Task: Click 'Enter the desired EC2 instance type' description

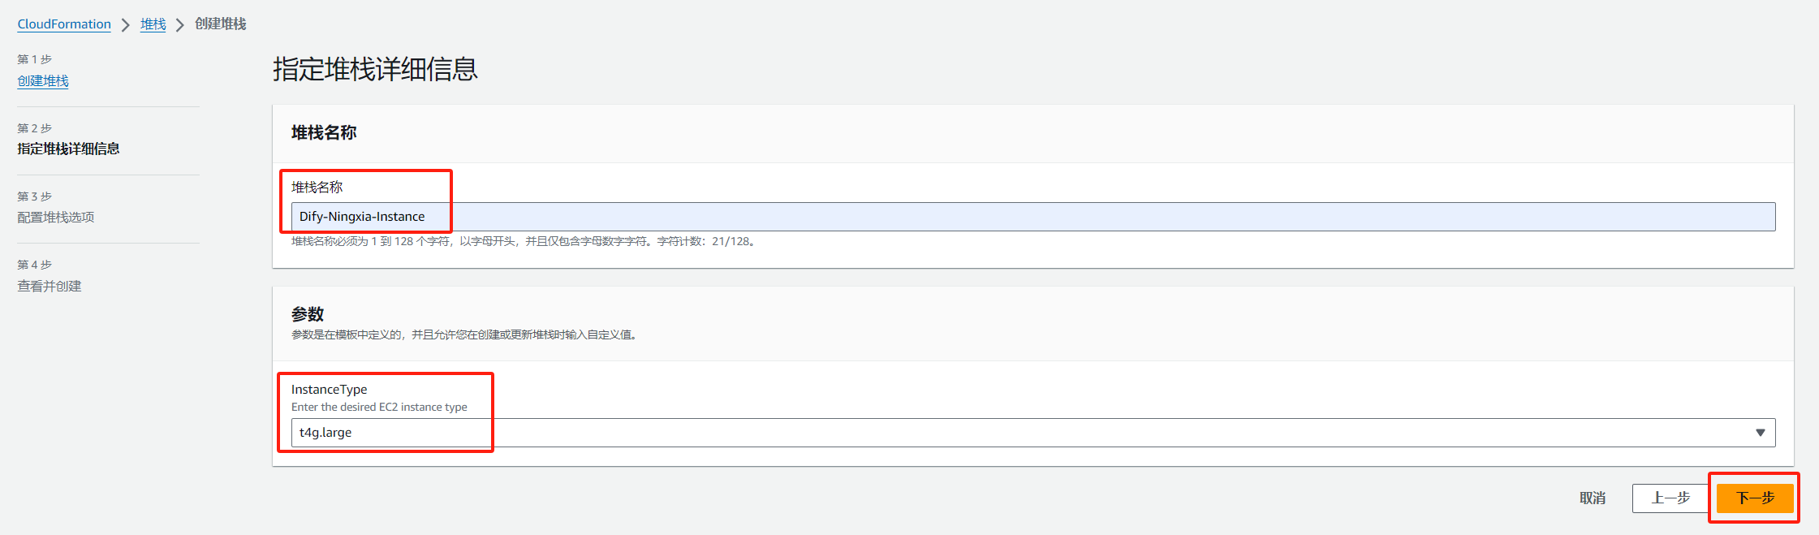Action: [x=379, y=408]
